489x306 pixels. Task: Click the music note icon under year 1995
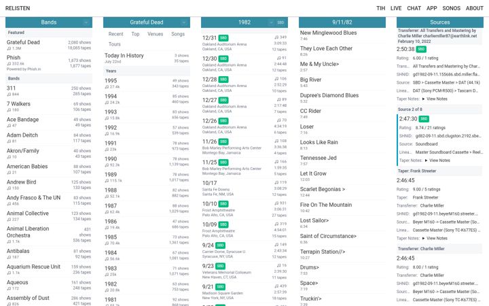pos(107,87)
